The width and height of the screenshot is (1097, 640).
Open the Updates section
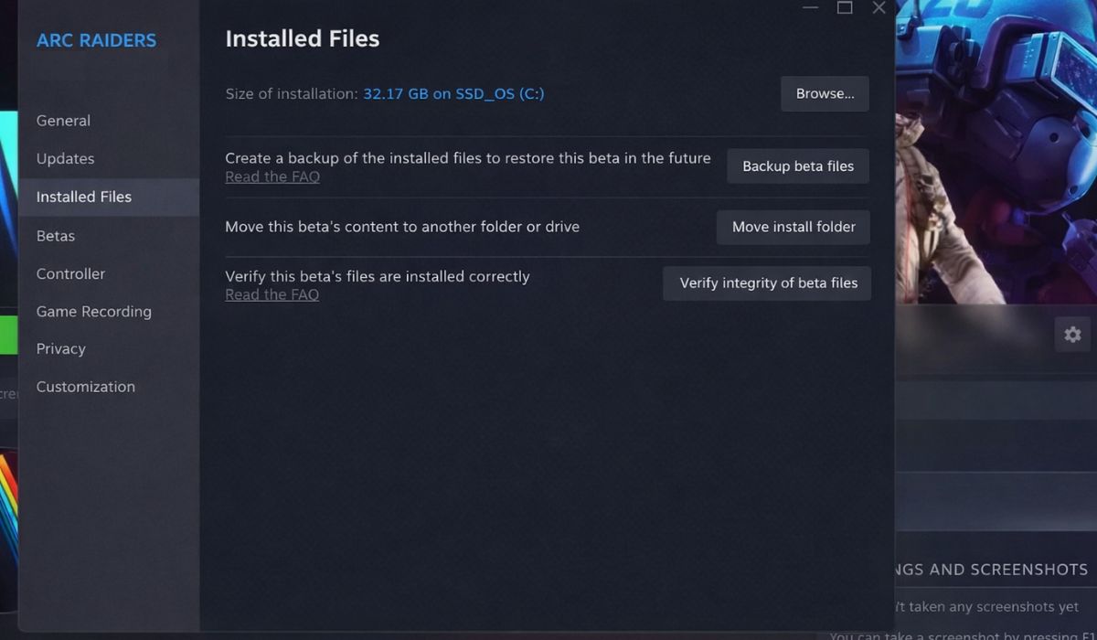[x=65, y=158]
